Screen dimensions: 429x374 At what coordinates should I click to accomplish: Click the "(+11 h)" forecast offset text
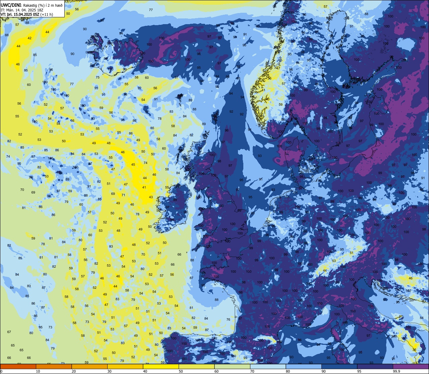click(x=47, y=14)
